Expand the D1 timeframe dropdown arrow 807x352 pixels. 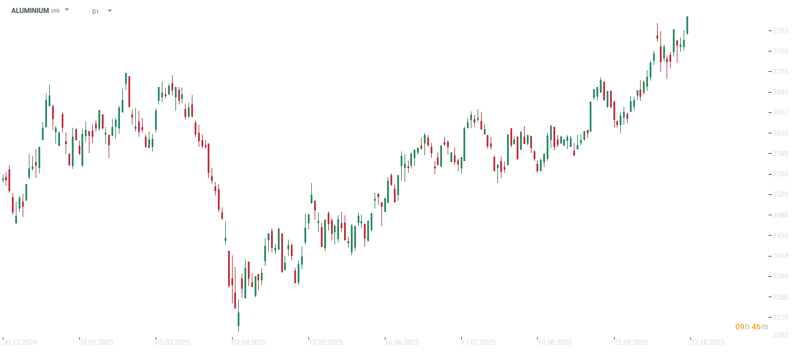tap(109, 11)
